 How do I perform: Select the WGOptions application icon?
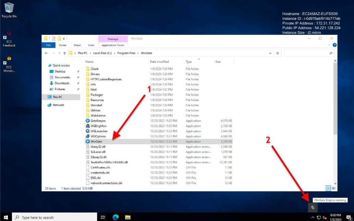pyautogui.click(x=88, y=136)
